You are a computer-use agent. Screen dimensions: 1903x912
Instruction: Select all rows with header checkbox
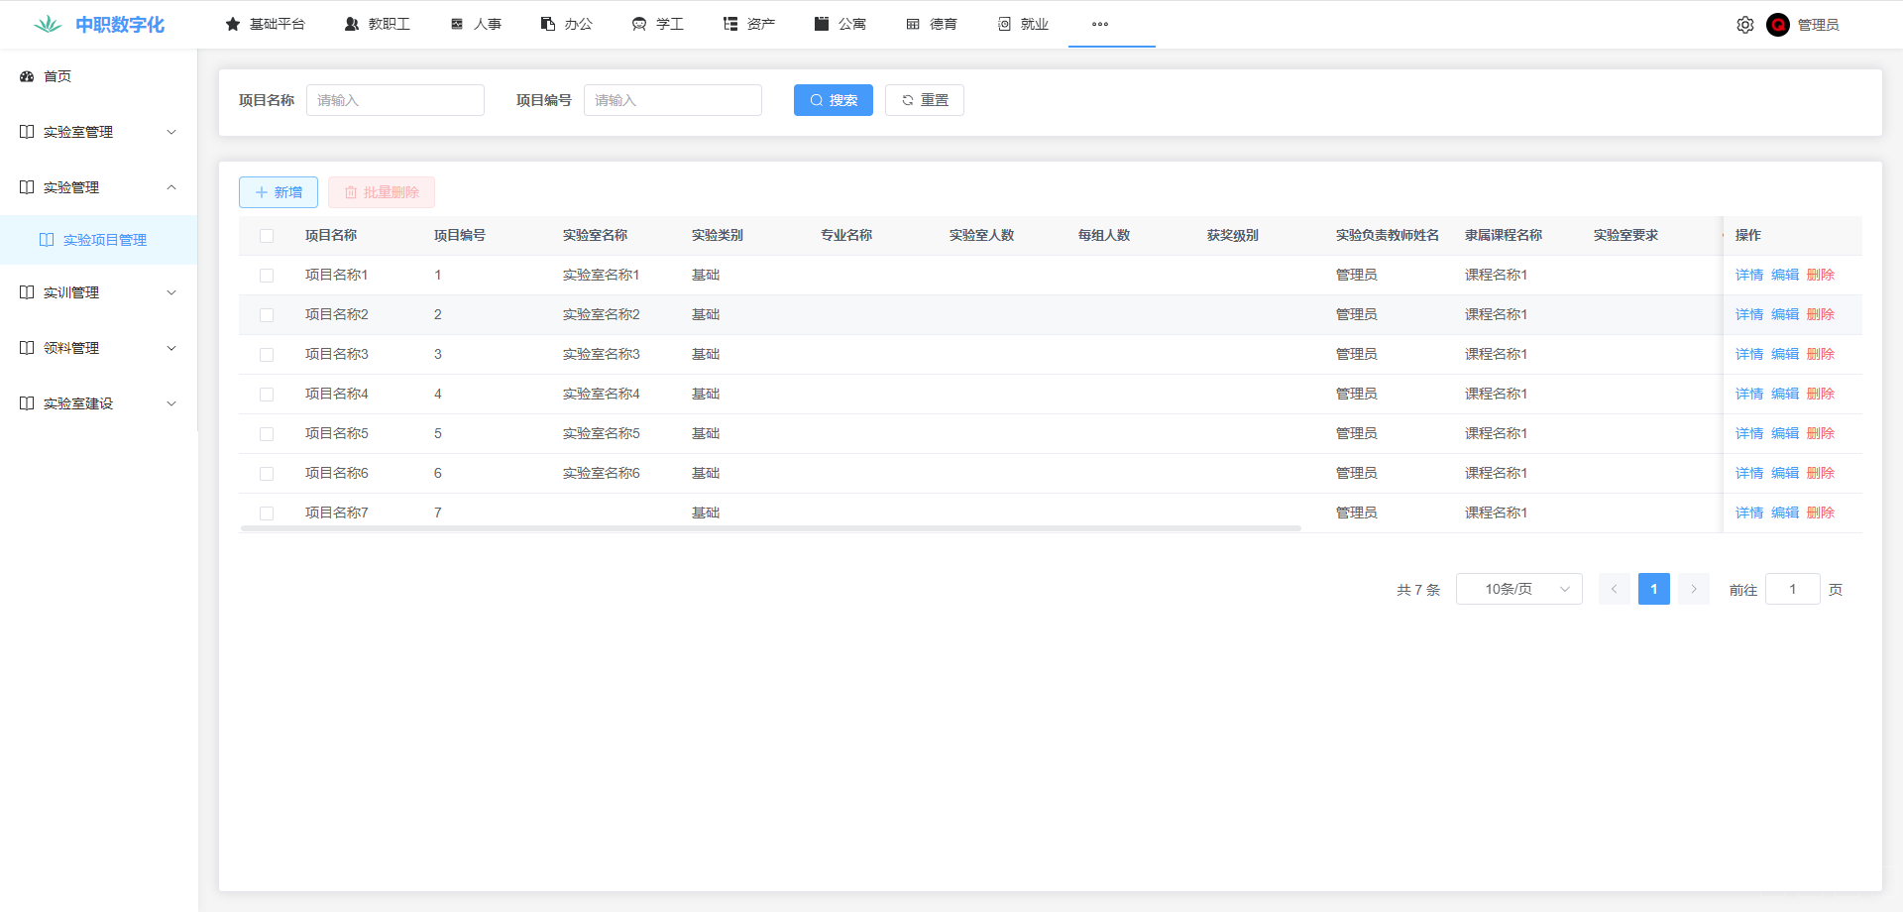[x=267, y=236]
